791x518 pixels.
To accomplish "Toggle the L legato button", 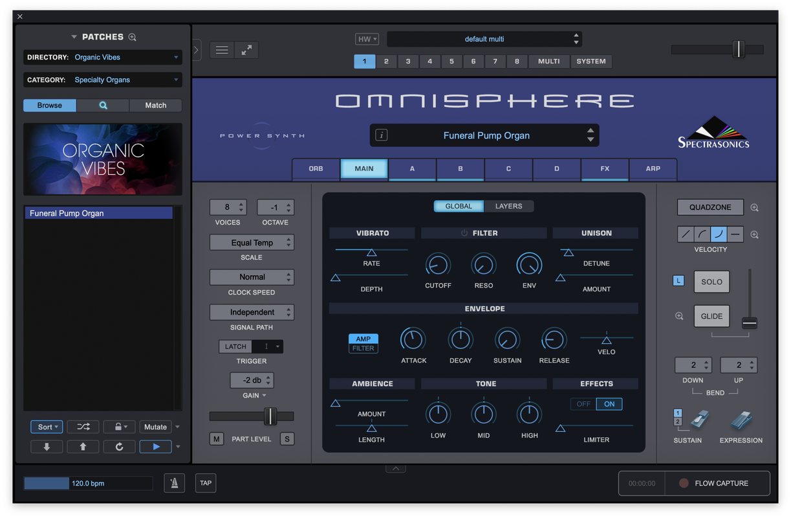I will (678, 281).
